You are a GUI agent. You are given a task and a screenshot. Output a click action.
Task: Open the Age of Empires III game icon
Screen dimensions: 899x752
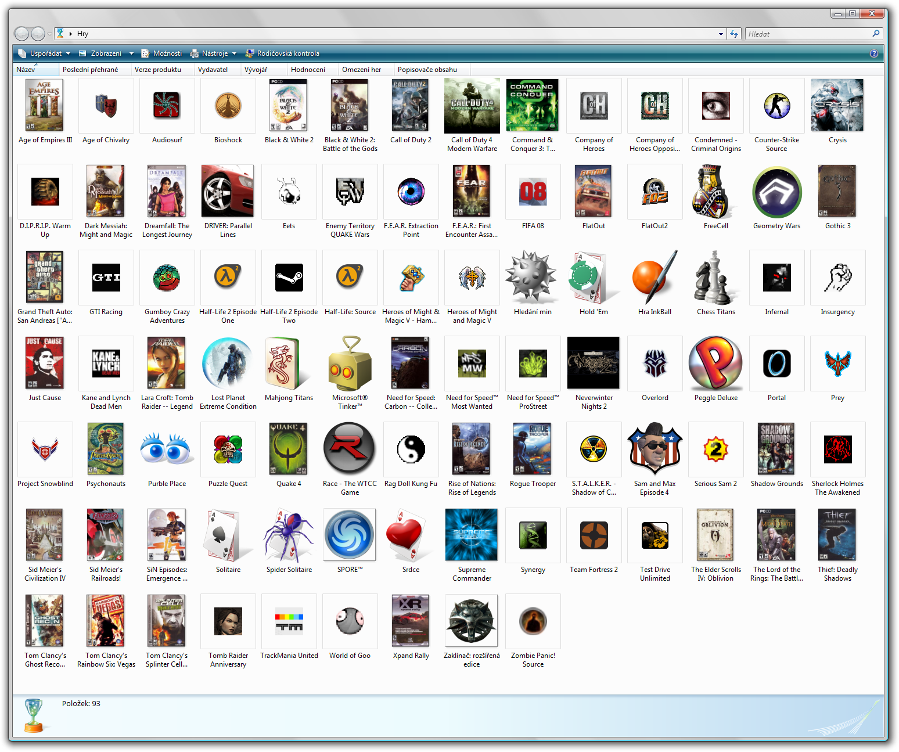tap(45, 105)
